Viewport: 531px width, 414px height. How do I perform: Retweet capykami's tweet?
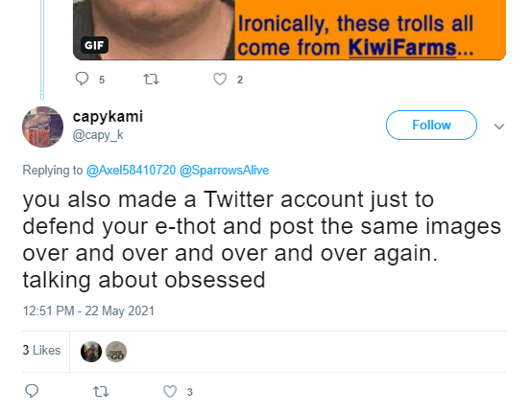pos(101,392)
